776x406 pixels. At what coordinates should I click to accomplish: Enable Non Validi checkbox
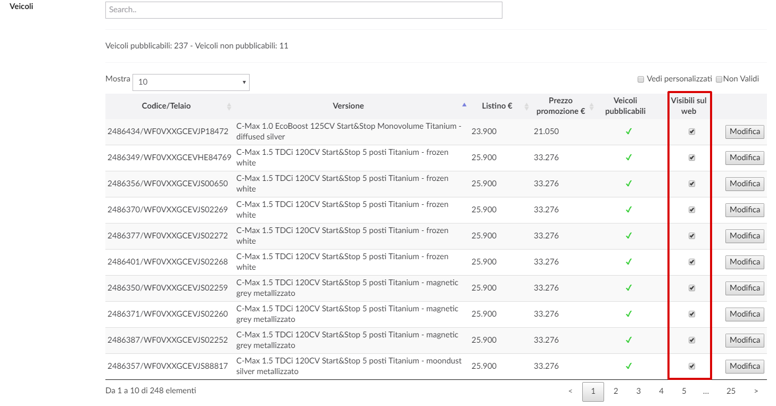point(719,79)
